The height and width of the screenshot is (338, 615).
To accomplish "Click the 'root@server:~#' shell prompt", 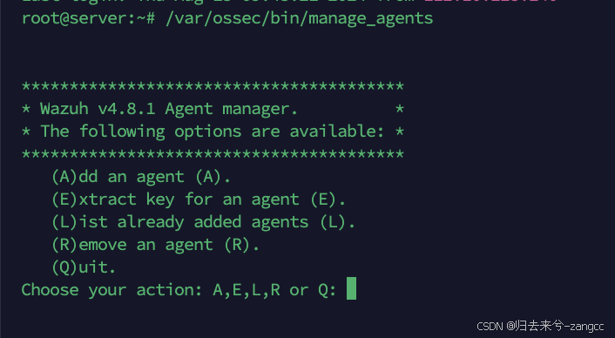I will 88,18.
